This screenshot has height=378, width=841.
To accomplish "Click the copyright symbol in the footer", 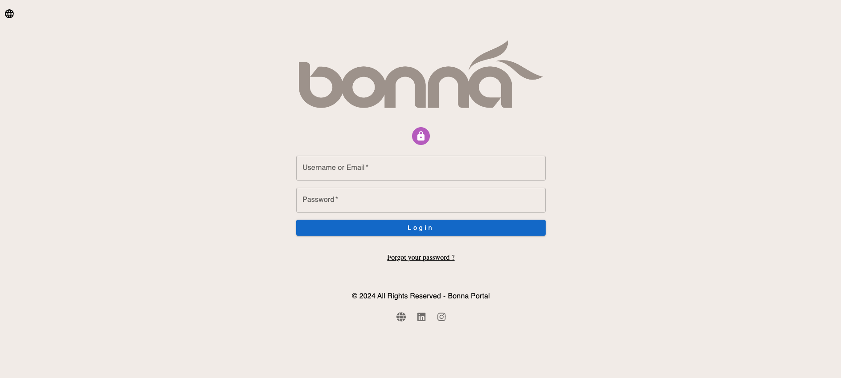I will [355, 296].
